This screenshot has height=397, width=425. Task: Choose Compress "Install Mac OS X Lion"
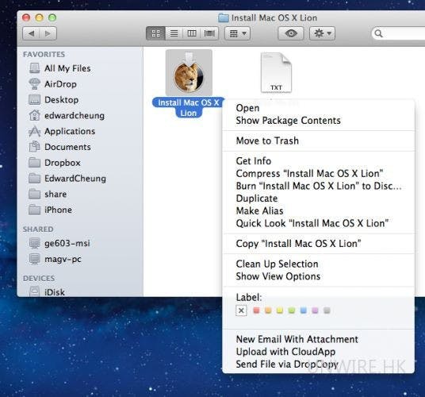click(319, 173)
